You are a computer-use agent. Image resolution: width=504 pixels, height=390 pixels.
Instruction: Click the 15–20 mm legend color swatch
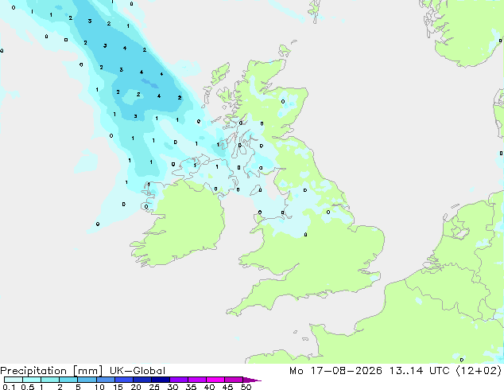click(124, 380)
